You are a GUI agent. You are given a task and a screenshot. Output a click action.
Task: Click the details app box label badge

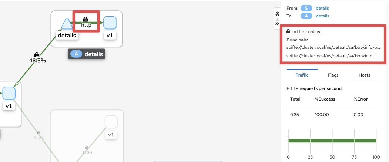point(87,54)
